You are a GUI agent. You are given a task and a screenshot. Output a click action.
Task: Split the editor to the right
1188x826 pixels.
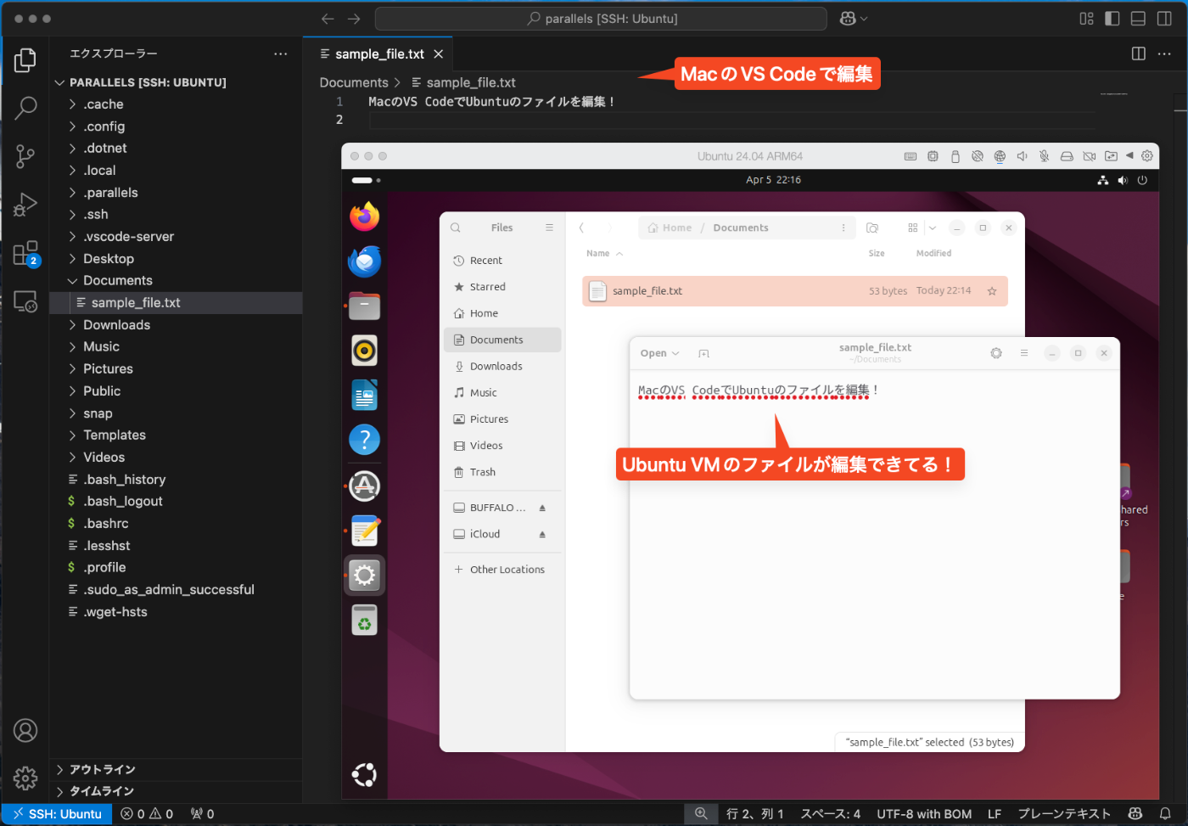[1139, 53]
